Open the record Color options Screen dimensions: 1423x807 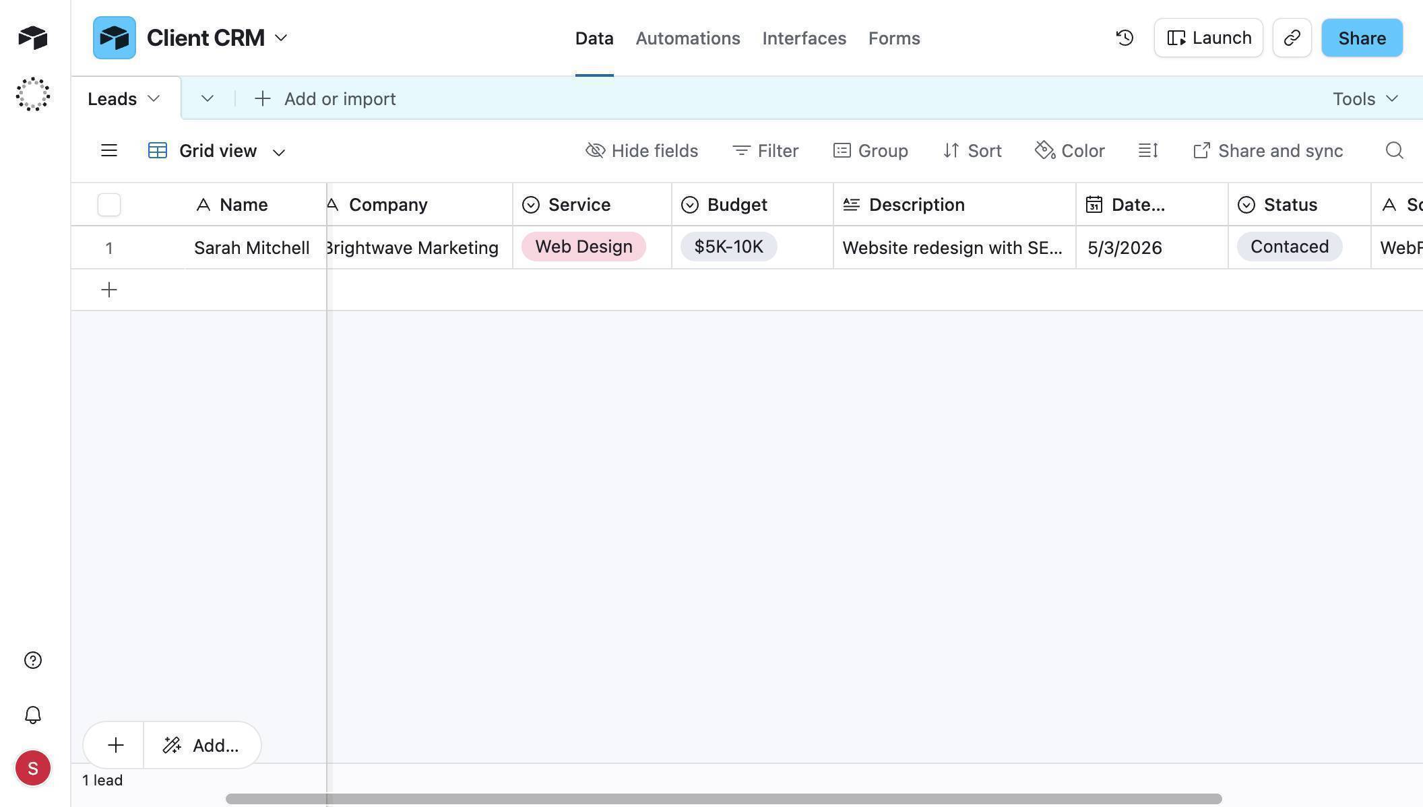pos(1069,150)
